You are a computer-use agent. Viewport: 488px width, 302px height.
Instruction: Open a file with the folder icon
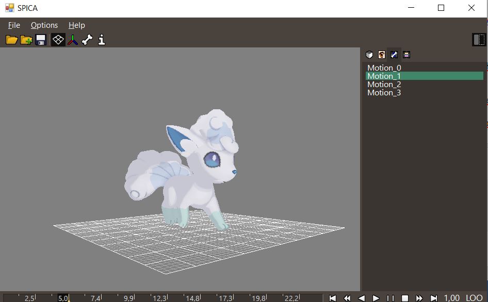(x=11, y=40)
